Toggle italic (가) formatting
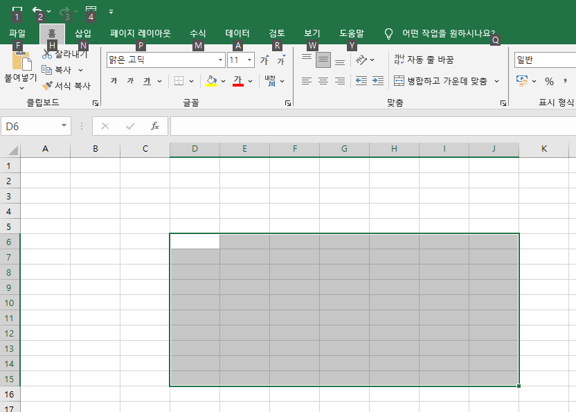576x412 pixels. 130,81
